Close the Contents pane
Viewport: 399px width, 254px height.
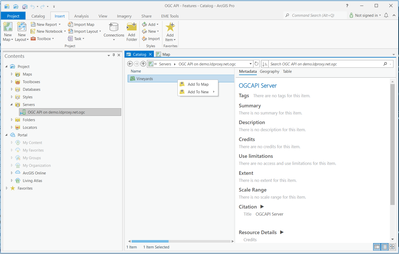(x=119, y=55)
